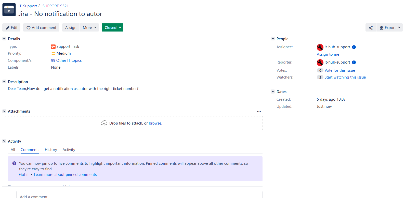405x198 pixels.
Task: Collapse the Details section
Action: point(4,39)
